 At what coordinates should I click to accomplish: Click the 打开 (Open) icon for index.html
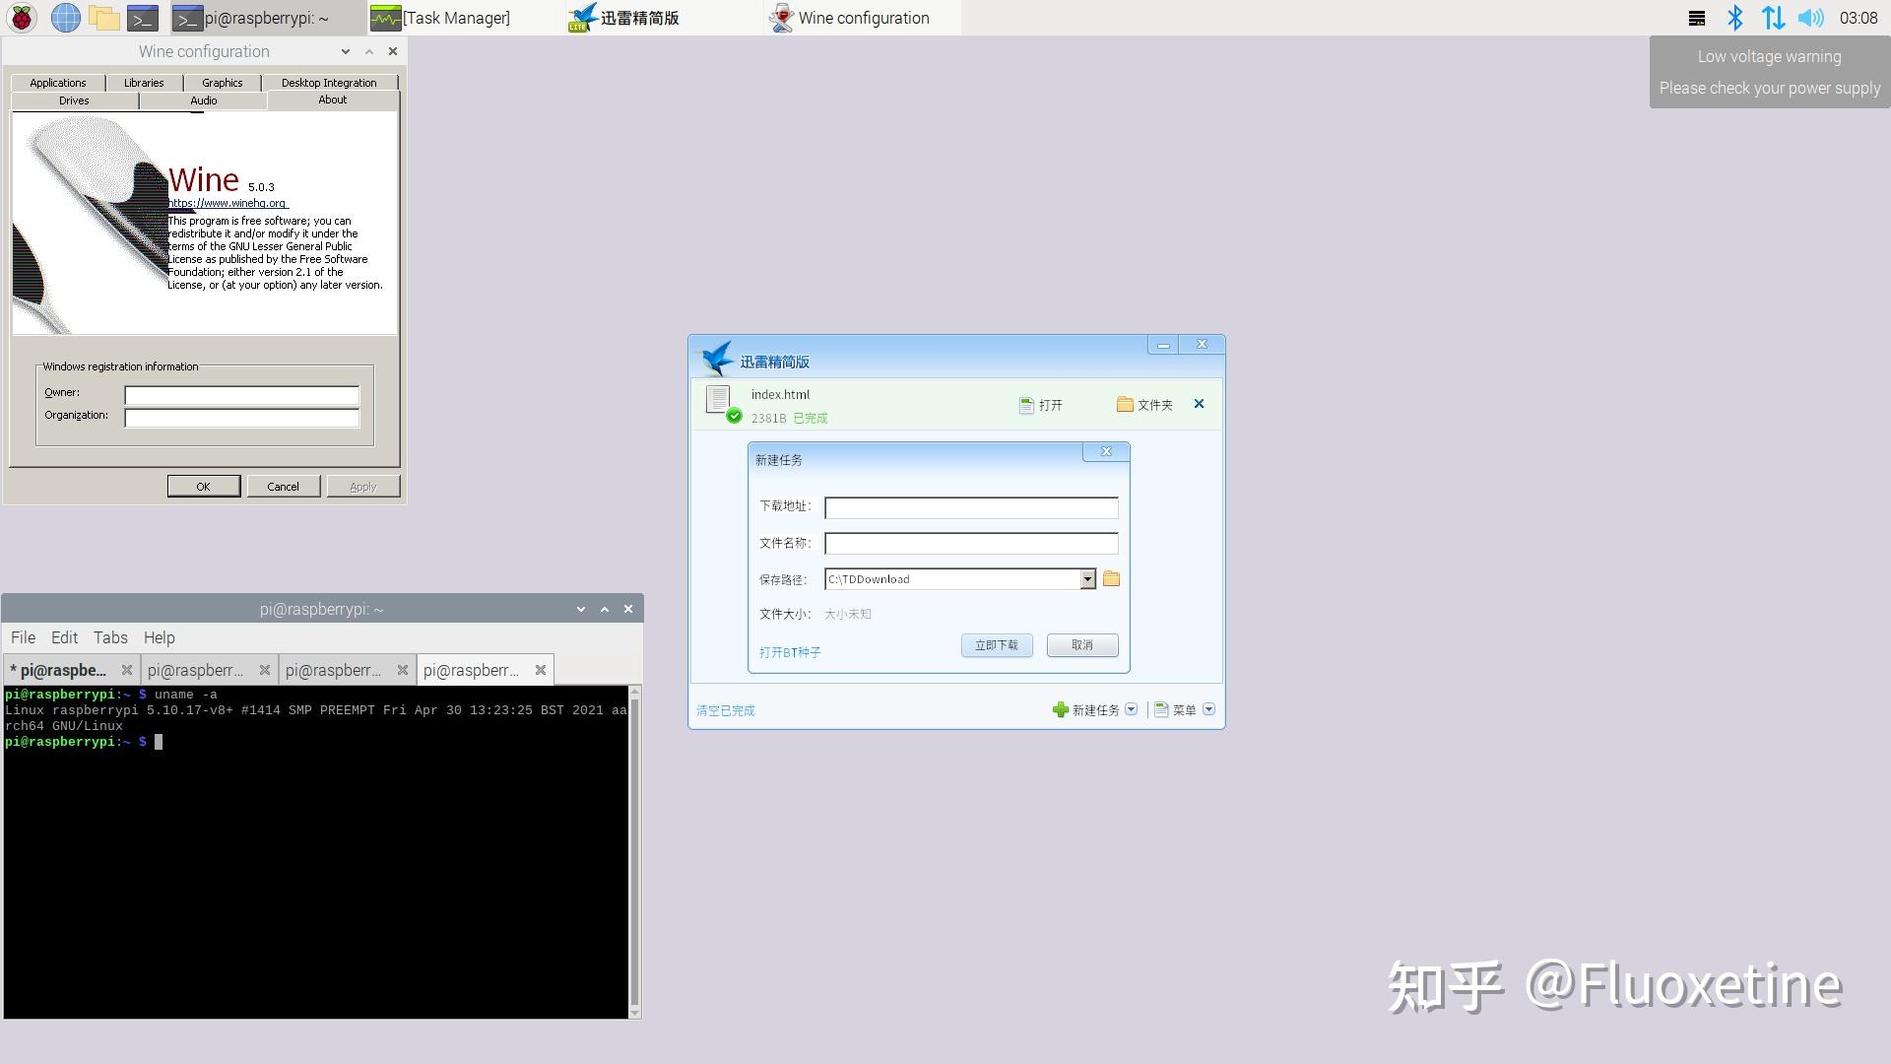[1025, 404]
